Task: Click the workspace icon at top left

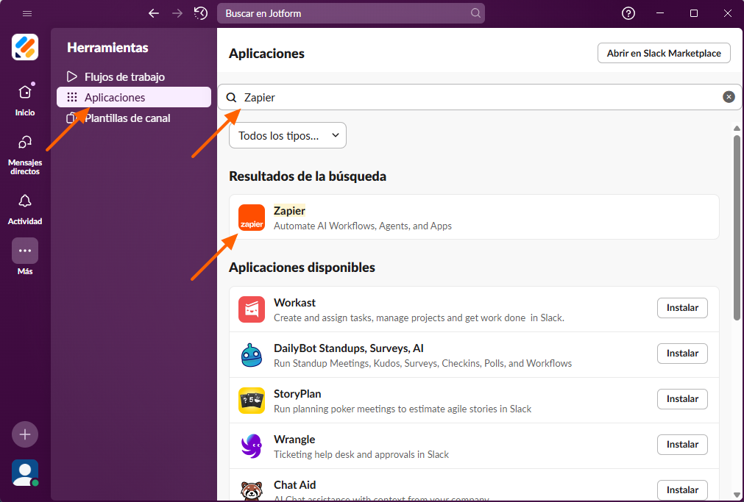Action: pyautogui.click(x=24, y=47)
